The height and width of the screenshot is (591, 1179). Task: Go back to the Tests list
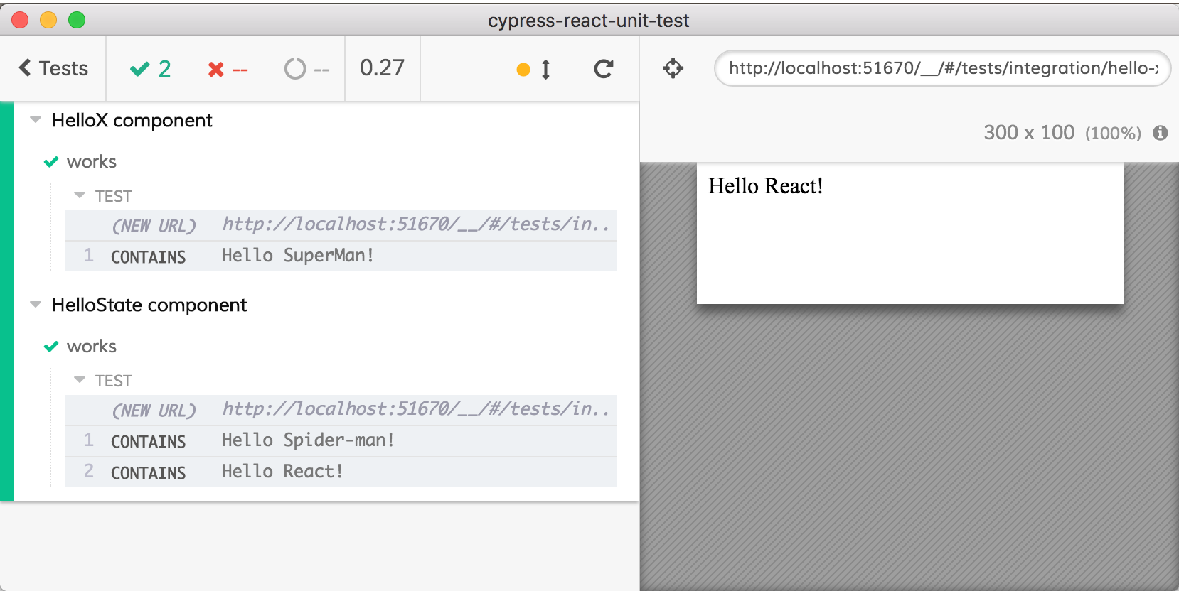click(53, 68)
